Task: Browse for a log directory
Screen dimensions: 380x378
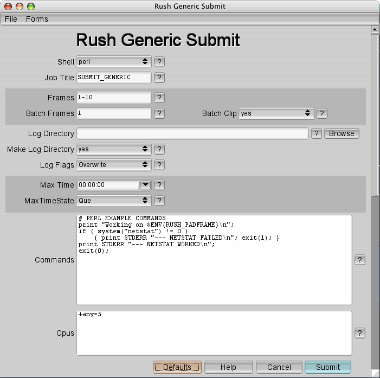Action: (342, 133)
